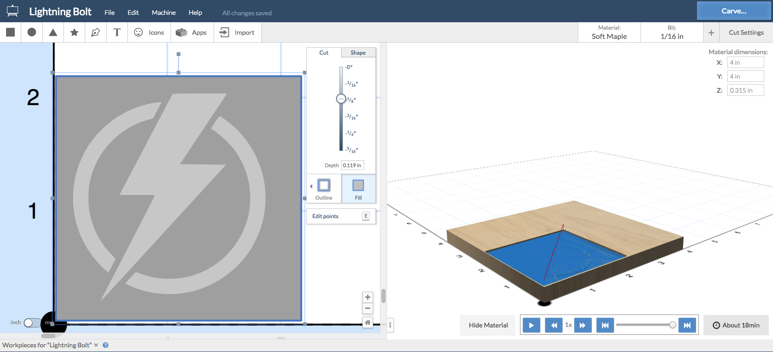Open the File menu

(109, 13)
